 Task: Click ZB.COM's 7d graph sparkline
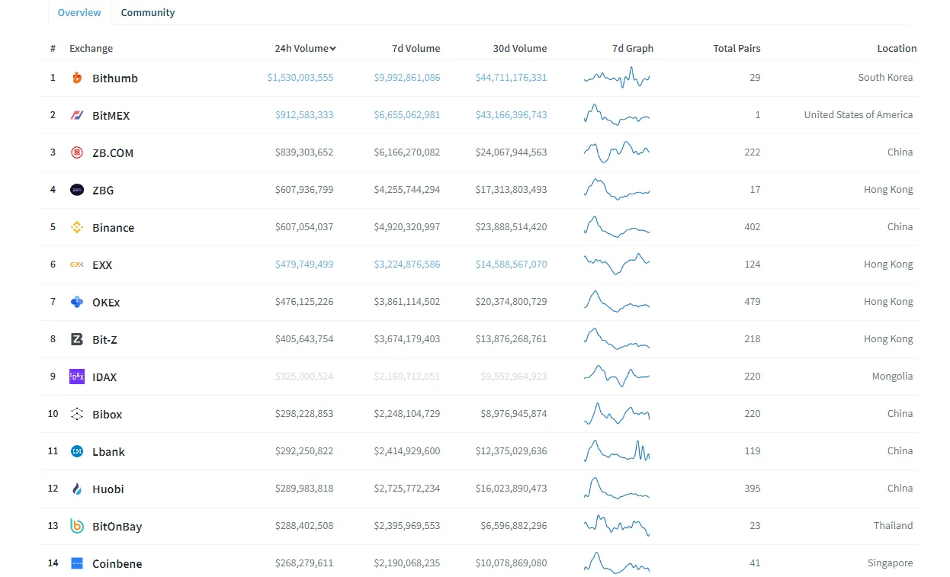tap(617, 152)
